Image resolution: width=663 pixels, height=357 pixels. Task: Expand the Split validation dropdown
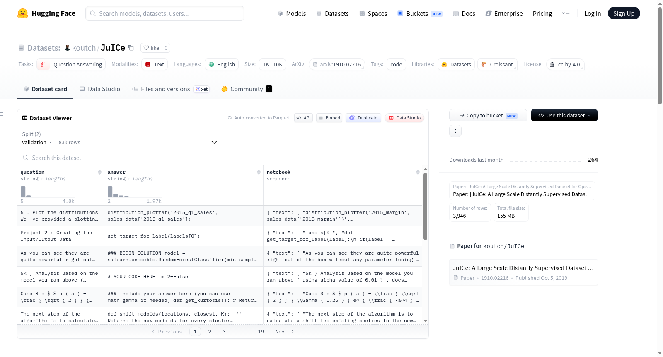tap(120, 138)
